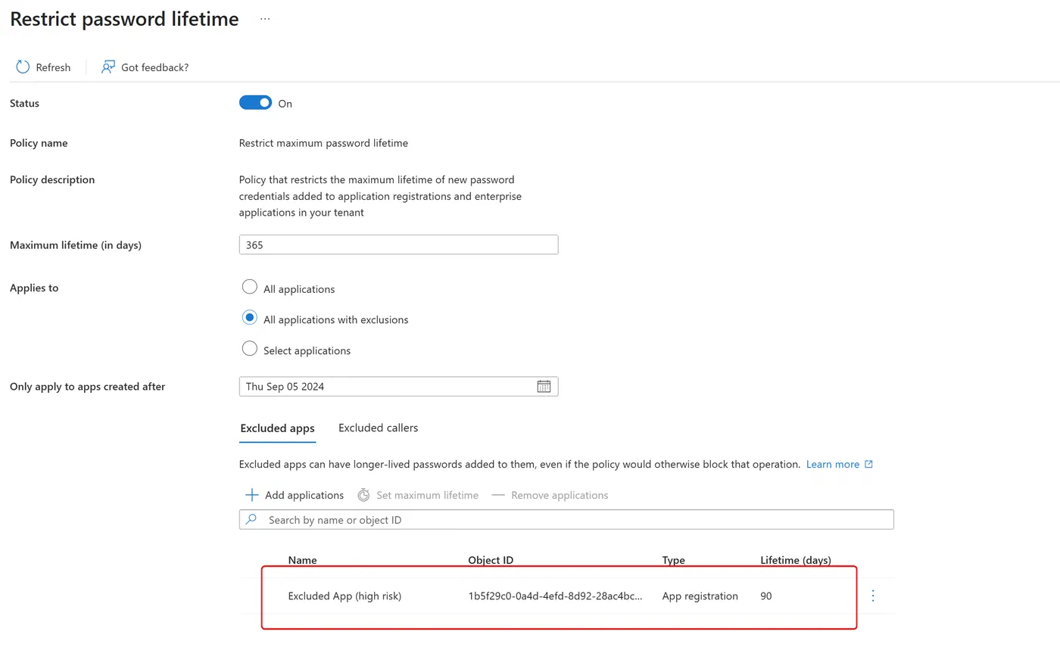Select the All applications radio button

(249, 287)
